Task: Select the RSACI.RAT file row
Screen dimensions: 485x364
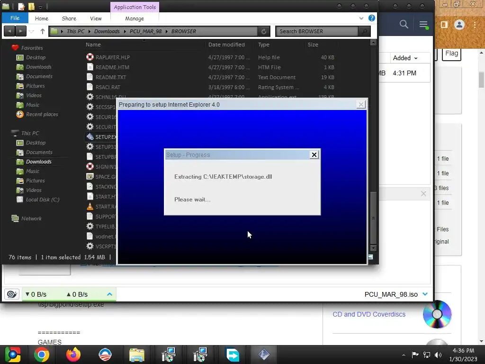Action: (x=210, y=87)
